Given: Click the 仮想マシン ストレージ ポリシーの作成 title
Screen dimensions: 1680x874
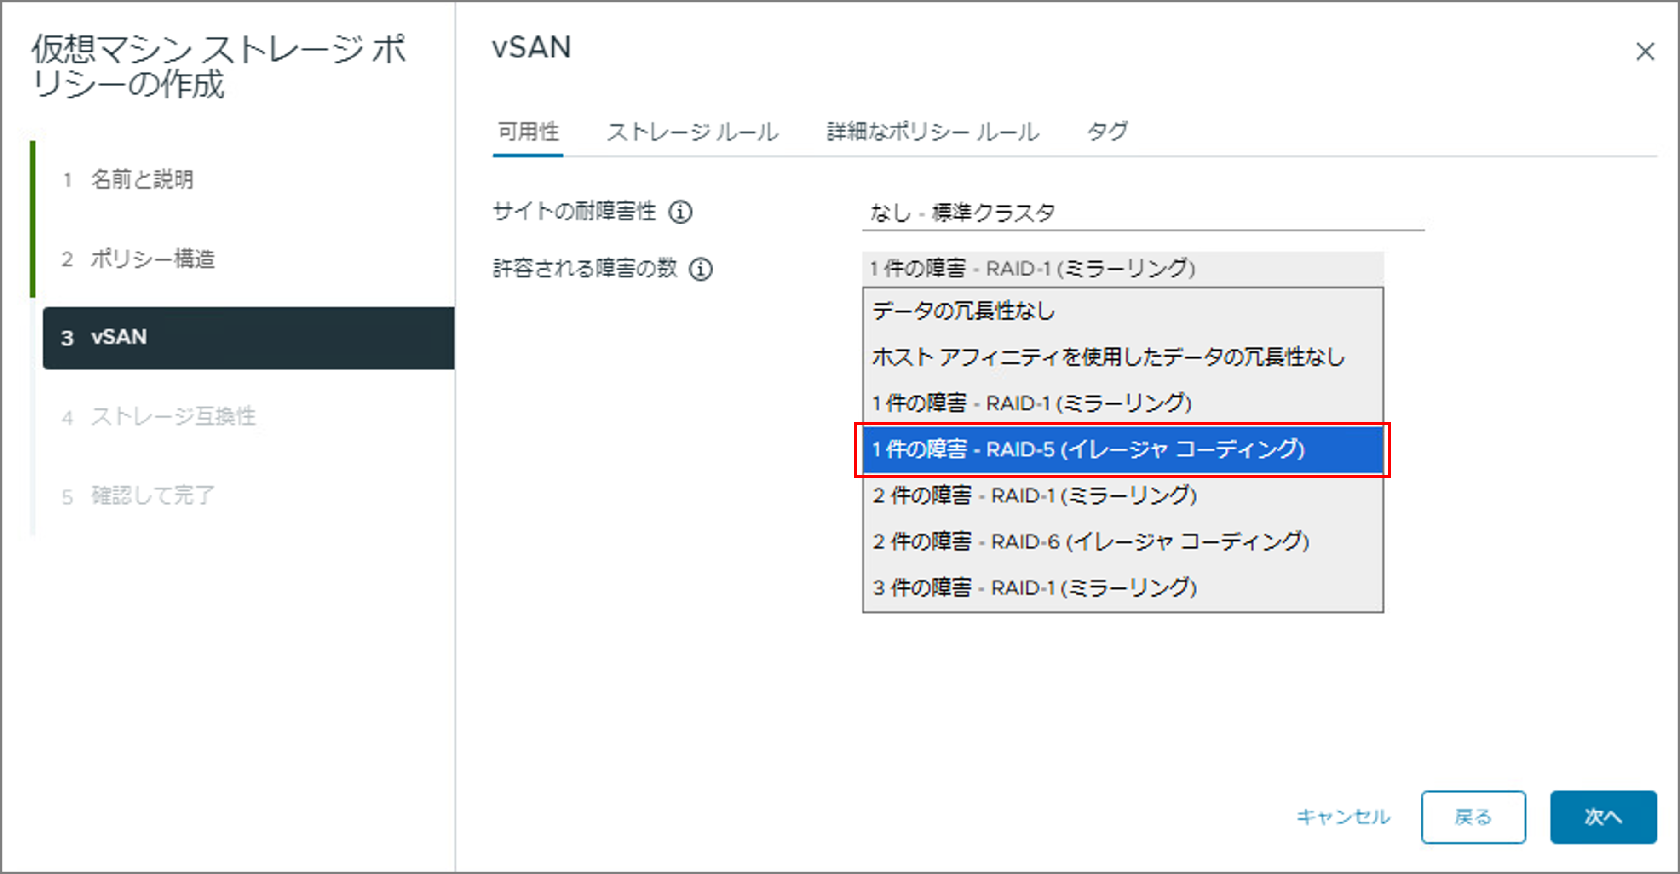Looking at the screenshot, I should (x=219, y=67).
